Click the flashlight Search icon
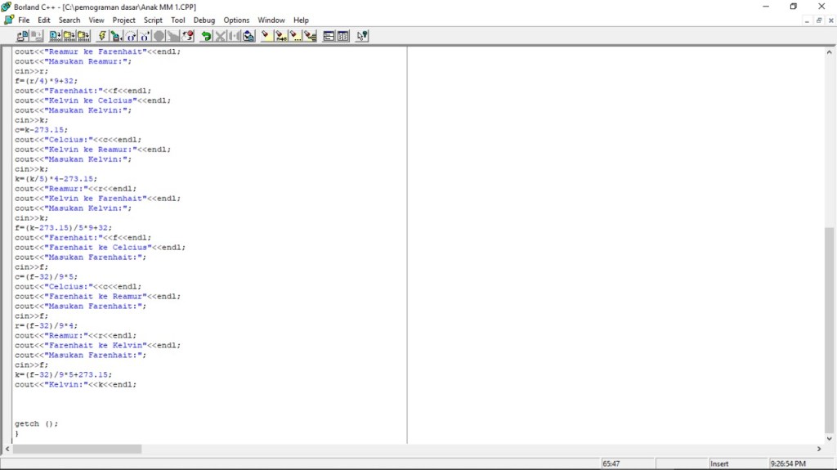The height and width of the screenshot is (470, 837). pyautogui.click(x=266, y=36)
